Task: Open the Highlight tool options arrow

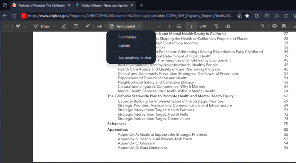Action: 25,27
